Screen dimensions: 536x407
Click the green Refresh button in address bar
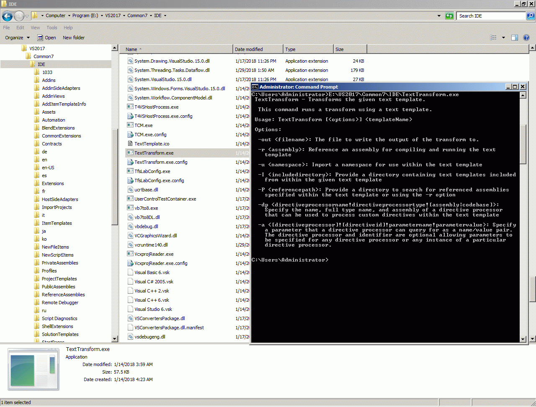449,16
